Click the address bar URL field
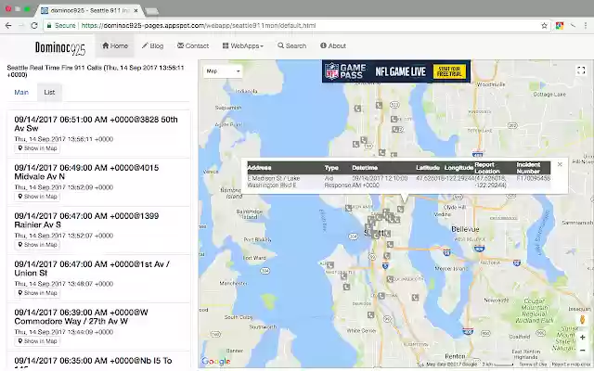This screenshot has height=371, width=594. tap(295, 26)
